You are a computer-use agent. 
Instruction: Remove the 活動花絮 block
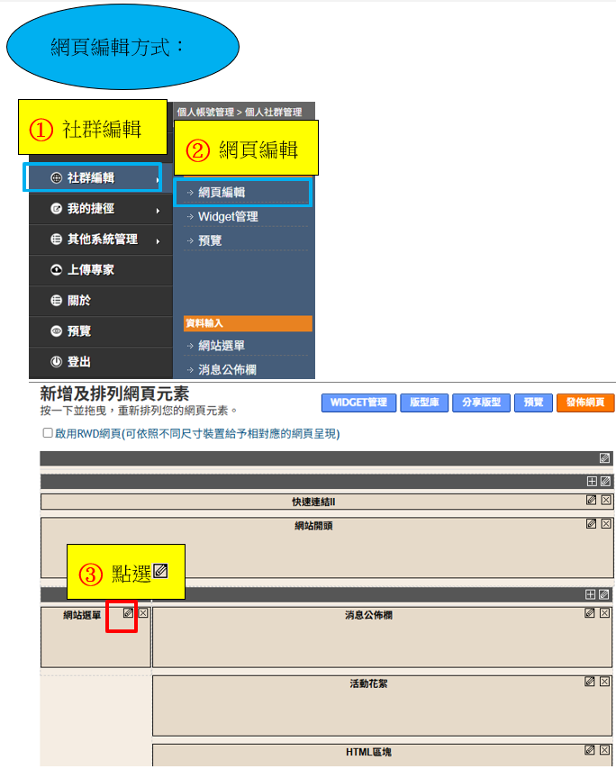coord(604,682)
